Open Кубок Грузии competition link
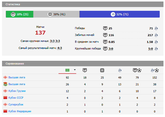Viewport: 165px width, 117px height. coord(17,91)
